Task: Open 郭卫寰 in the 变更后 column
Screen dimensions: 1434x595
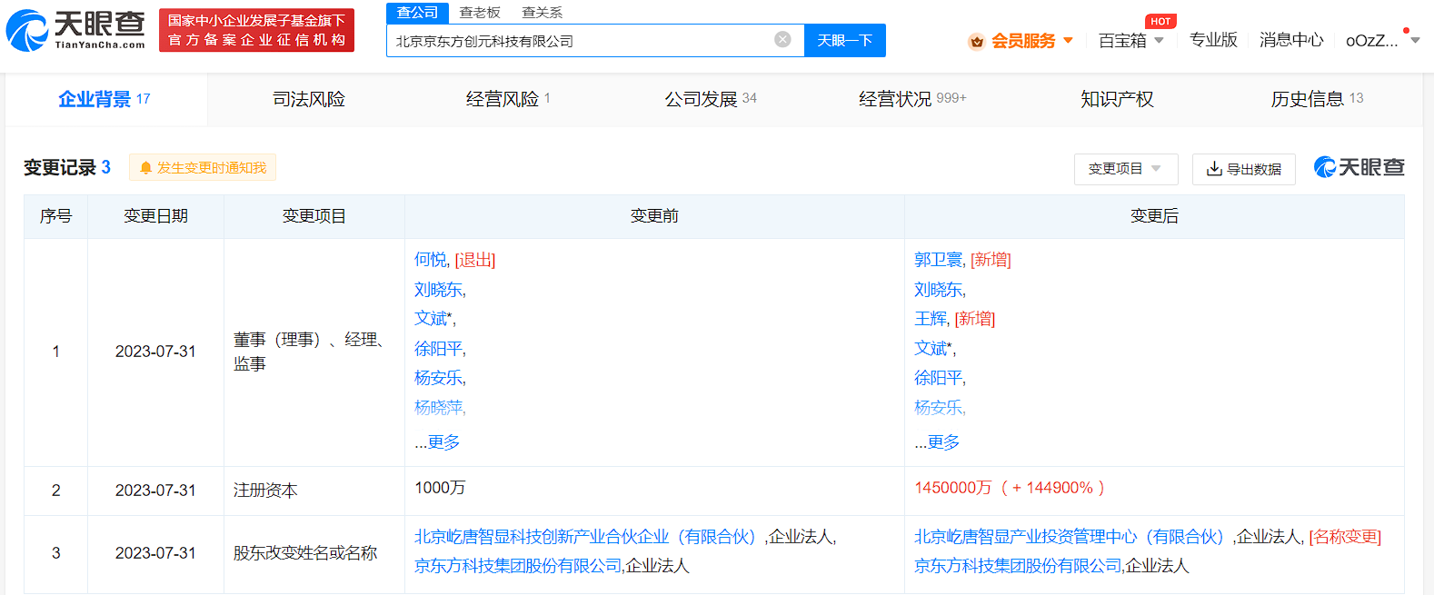Action: click(x=939, y=260)
